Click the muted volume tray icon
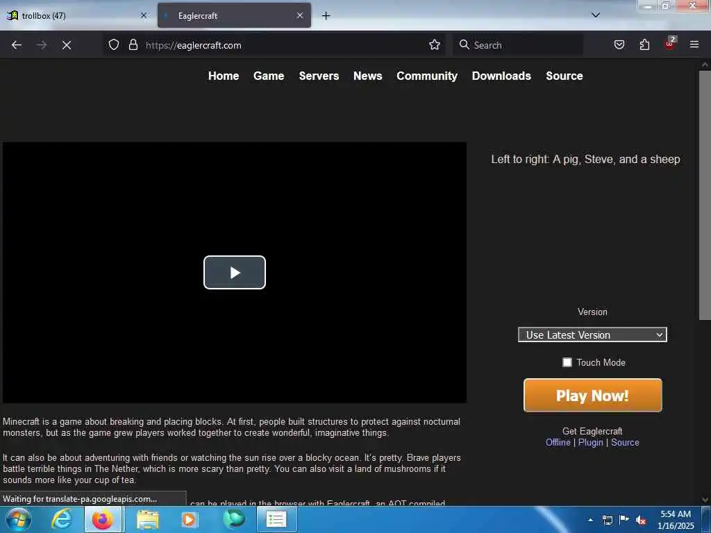This screenshot has width=711, height=533. [x=641, y=520]
